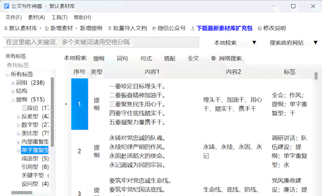Click the 序号 column header
Image resolution: width=322 pixels, height=196 pixels.
coord(79,72)
